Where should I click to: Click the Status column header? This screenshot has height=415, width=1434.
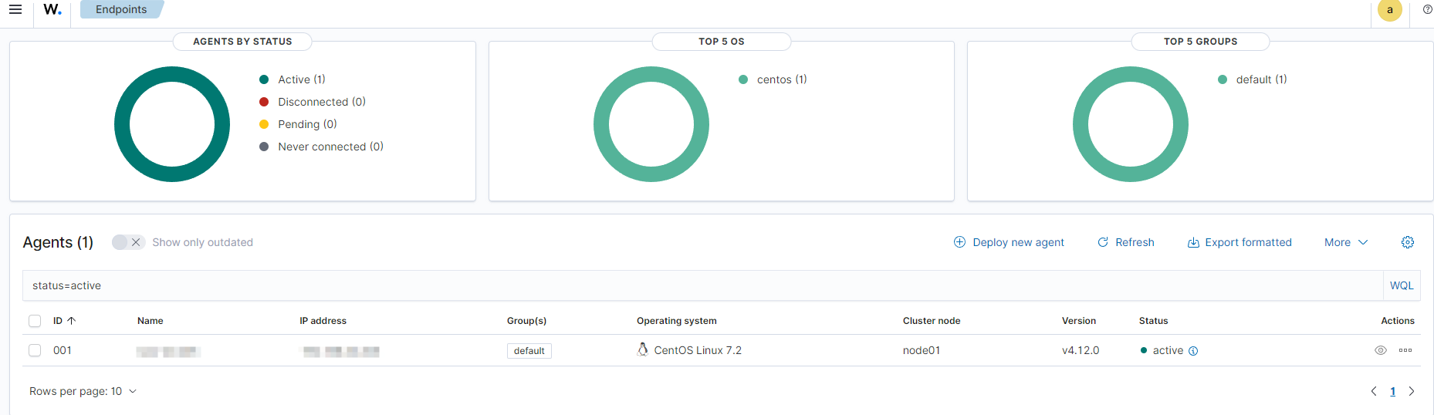(x=1154, y=321)
